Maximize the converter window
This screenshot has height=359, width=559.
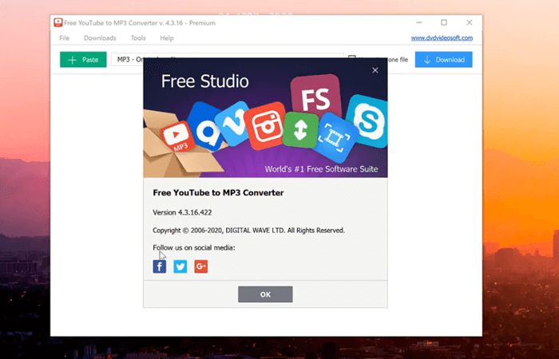[444, 22]
